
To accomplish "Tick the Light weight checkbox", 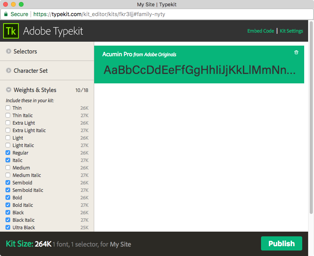I will (x=8, y=138).
